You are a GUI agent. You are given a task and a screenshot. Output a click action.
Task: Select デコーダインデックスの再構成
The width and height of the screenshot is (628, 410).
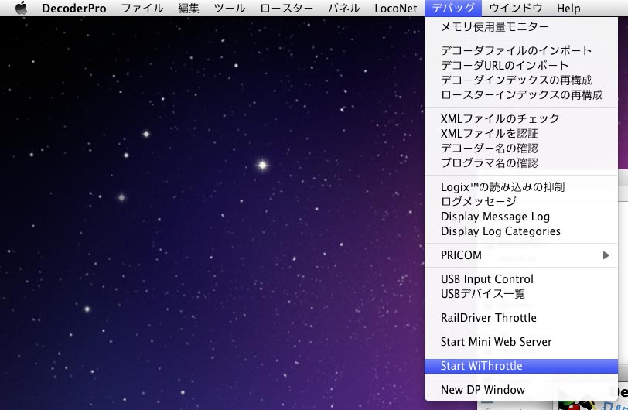(521, 80)
